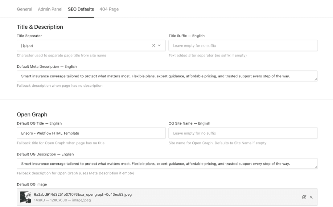Click the 143KB — 1200x630 file info
Image resolution: width=333 pixels, height=207 pixels.
[x=62, y=200]
